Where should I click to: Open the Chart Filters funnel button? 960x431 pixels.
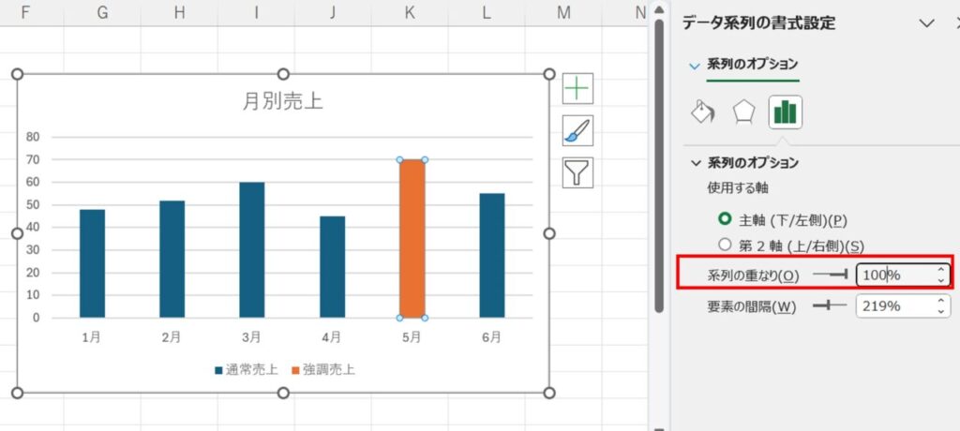pyautogui.click(x=577, y=172)
